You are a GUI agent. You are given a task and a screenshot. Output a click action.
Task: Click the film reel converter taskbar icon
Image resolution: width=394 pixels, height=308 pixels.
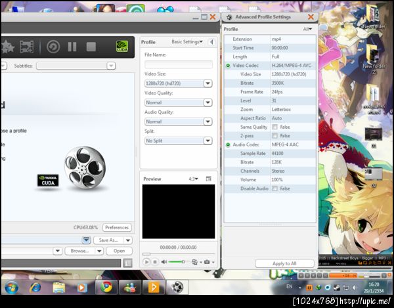pos(177,287)
